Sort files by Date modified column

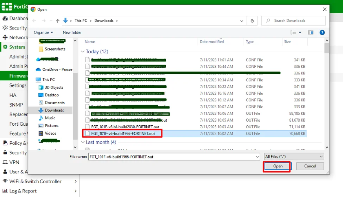pyautogui.click(x=212, y=41)
